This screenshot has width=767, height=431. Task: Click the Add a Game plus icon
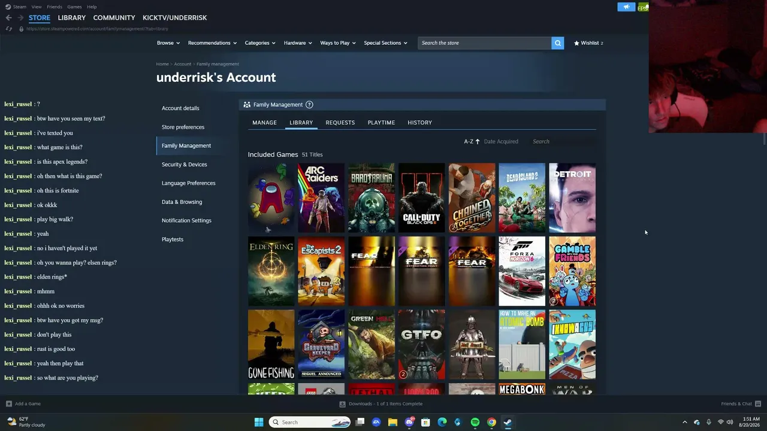pos(8,403)
